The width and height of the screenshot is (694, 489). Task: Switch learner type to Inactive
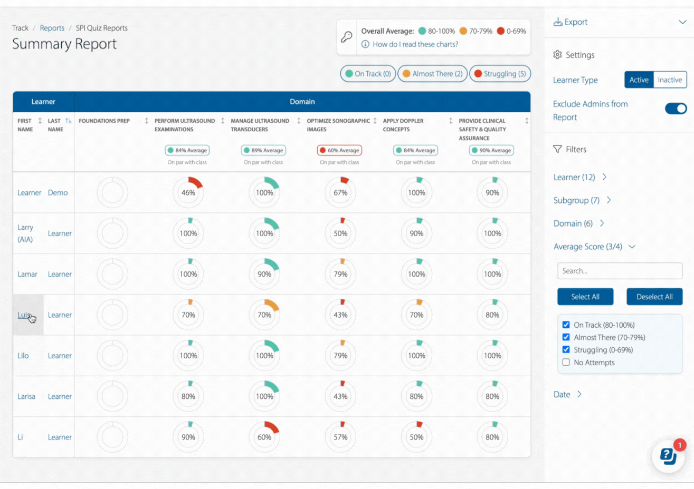point(669,80)
